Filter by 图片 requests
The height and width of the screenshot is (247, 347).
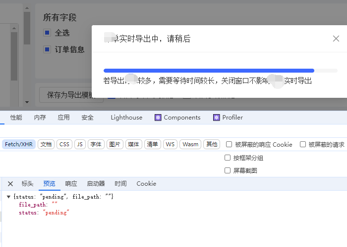coord(115,144)
